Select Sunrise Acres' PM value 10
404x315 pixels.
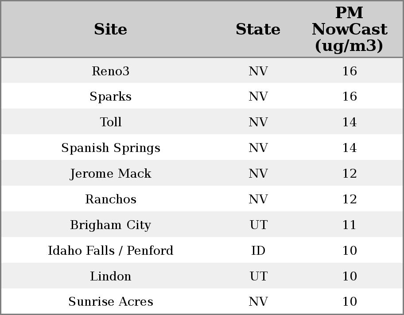coord(350,302)
